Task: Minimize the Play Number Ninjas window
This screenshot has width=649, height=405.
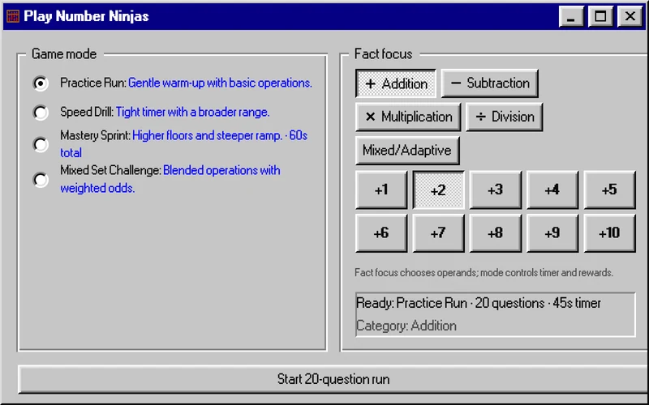Action: coord(571,16)
